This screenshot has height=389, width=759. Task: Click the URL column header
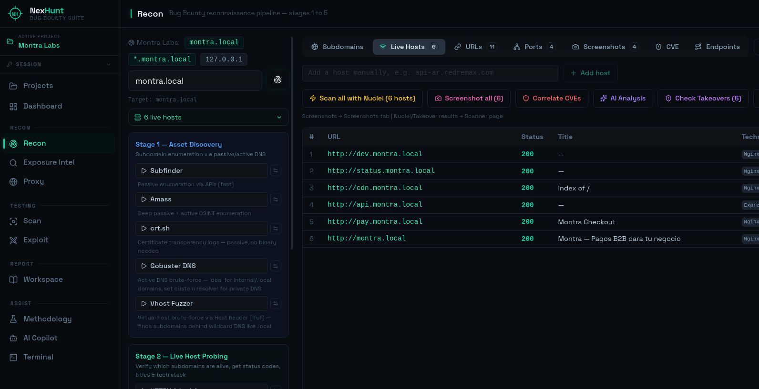(x=334, y=137)
